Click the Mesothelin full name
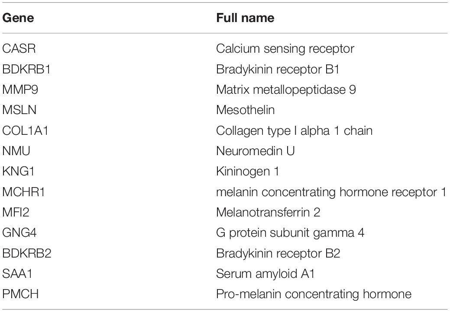This screenshot has width=450, height=312. (x=245, y=110)
